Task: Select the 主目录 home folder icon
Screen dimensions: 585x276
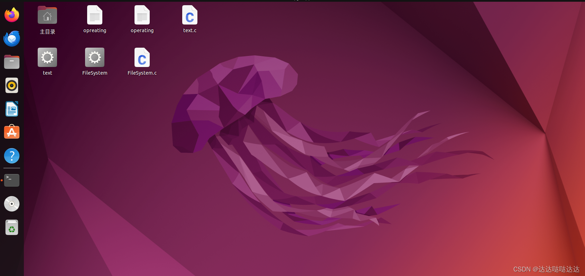Action: point(47,15)
